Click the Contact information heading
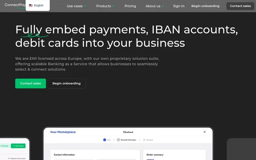Image resolution: width=256 pixels, height=160 pixels. coord(64,155)
